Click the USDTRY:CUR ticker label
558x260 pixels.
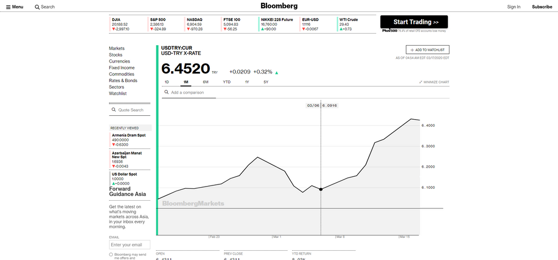tap(177, 48)
